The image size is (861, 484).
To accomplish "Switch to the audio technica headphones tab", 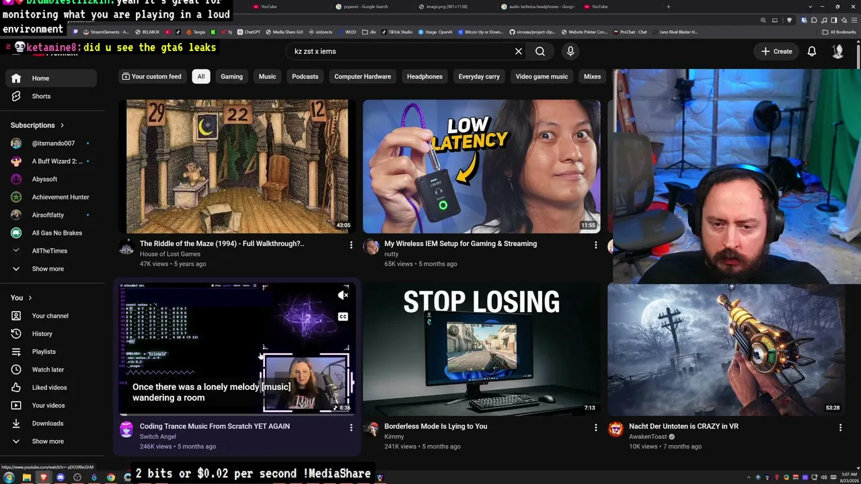I will pyautogui.click(x=538, y=7).
